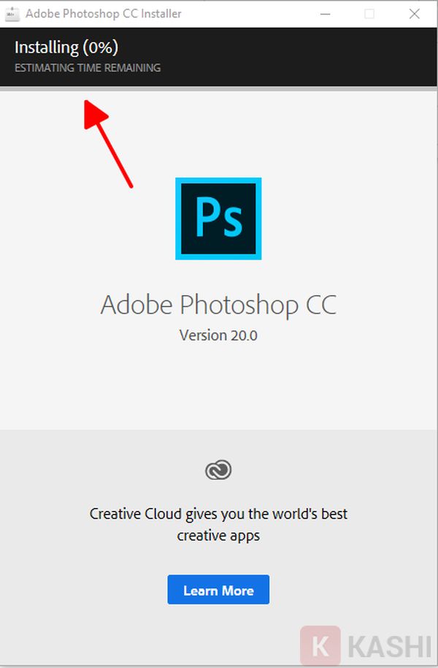This screenshot has height=668, width=438.
Task: Click the Creative Cloud logo icon
Action: click(218, 470)
